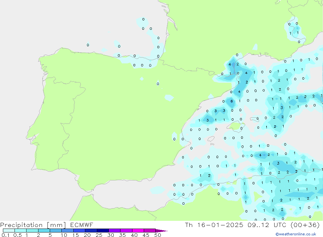Image resolution: width=323 pixels, height=237 pixels.
Task: Click the '50' legend scale label
Action: point(158,235)
